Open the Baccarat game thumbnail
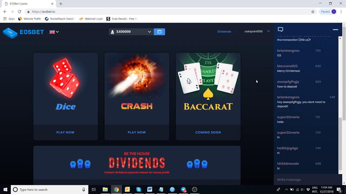 [208, 89]
